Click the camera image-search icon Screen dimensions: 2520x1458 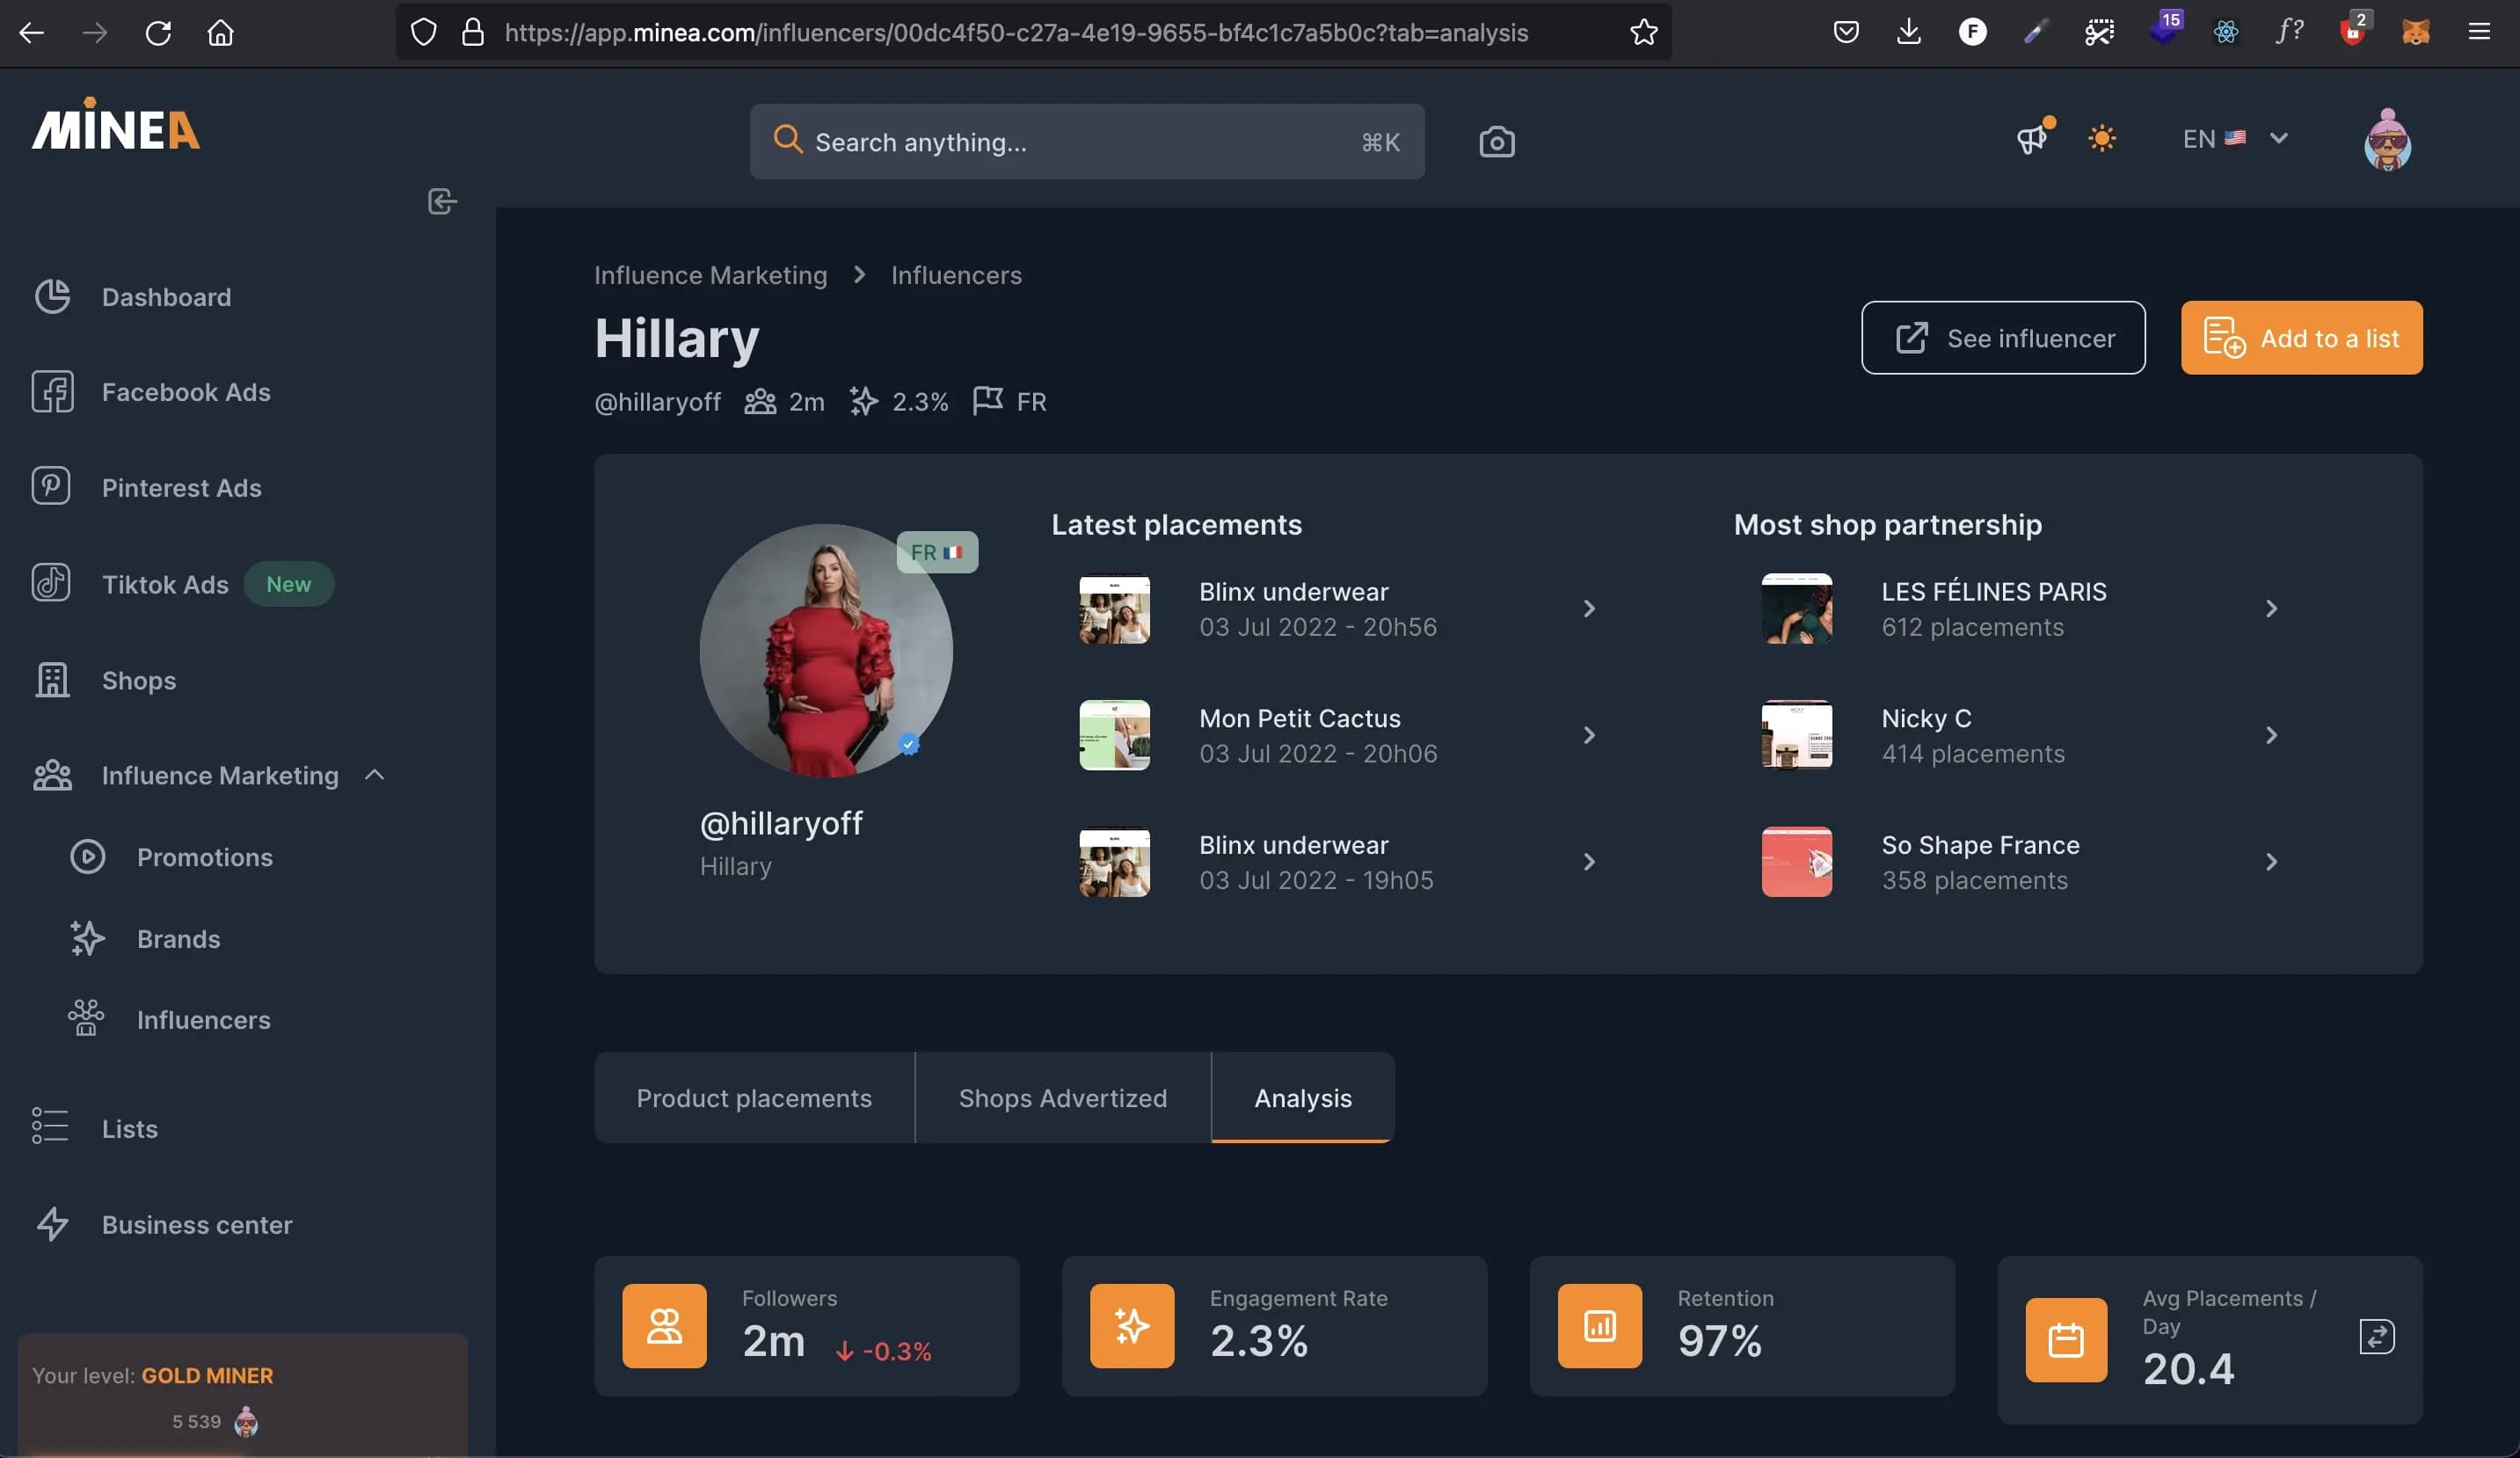[1497, 142]
